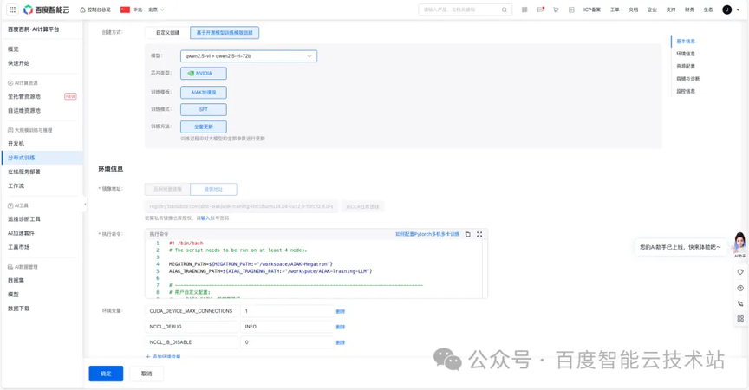Open the region selector 华北 - 北京
The image size is (749, 390).
click(142, 10)
